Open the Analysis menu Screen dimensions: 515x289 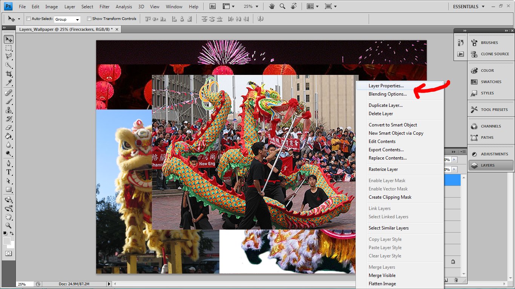124,6
